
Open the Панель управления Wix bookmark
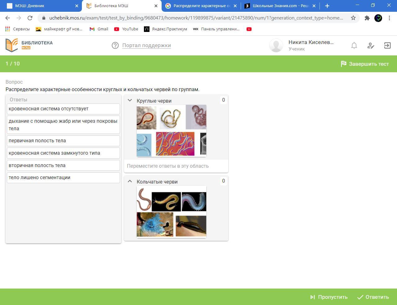[216, 29]
